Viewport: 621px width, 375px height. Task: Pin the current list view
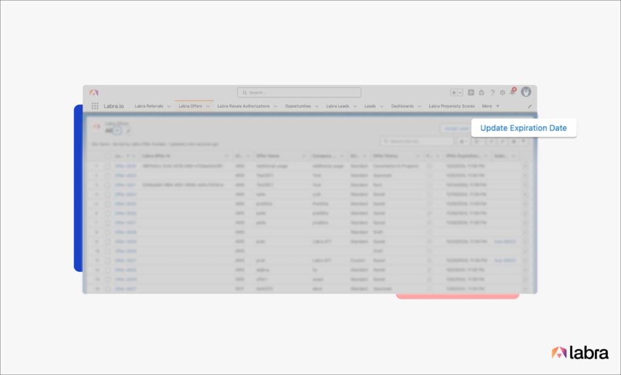[127, 130]
